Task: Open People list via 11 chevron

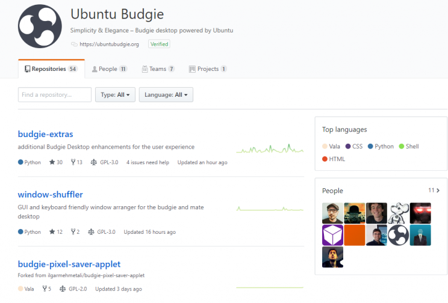Action: tap(434, 191)
